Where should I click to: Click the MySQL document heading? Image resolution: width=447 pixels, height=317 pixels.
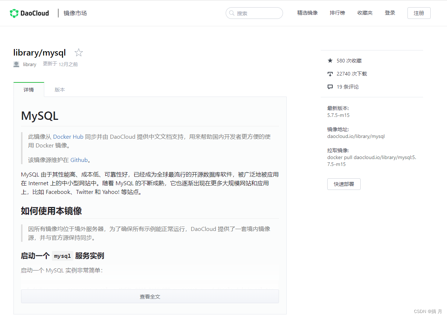(x=40, y=116)
